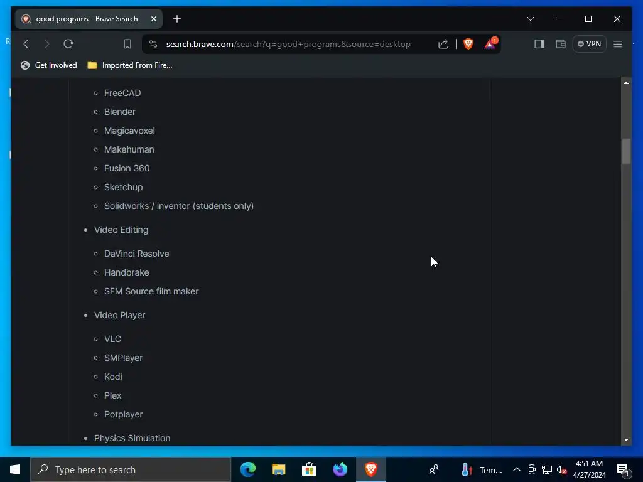The width and height of the screenshot is (643, 482).
Task: Click the forward navigation arrow
Action: pos(46,44)
